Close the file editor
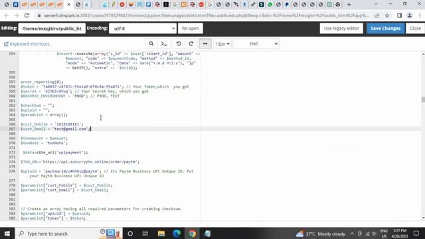The image size is (425, 239). click(415, 28)
